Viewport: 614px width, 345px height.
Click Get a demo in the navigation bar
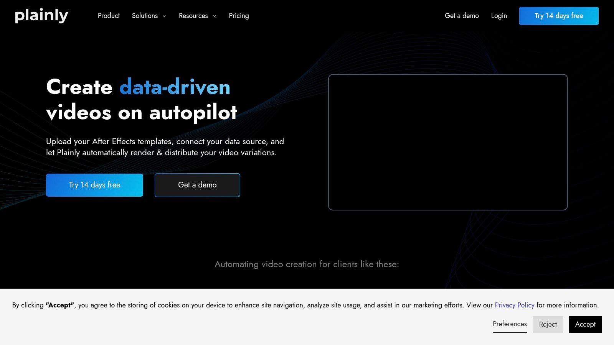pyautogui.click(x=462, y=16)
